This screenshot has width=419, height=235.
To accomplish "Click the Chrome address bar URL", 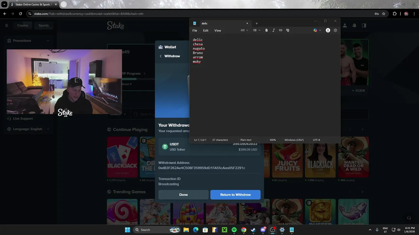I will pyautogui.click(x=89, y=14).
